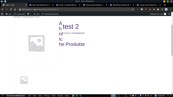The height and width of the screenshot is (97, 173).
Task: Click Produkt bearbeiten in admin bar
Action: tap(50, 14)
